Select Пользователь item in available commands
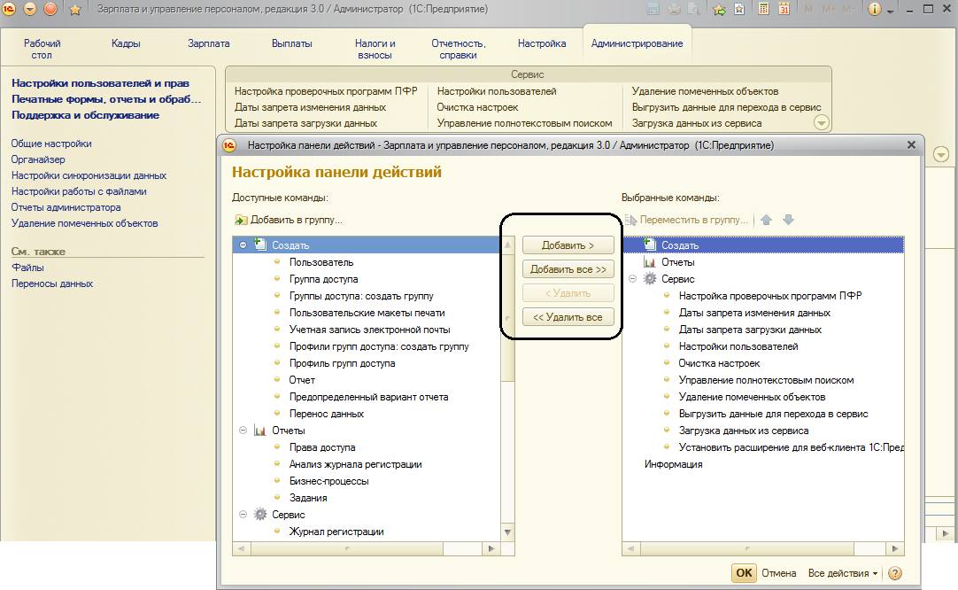Image resolution: width=958 pixels, height=590 pixels. tap(321, 262)
